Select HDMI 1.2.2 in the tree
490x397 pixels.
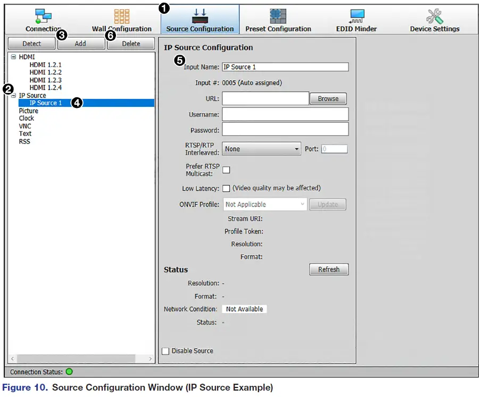point(46,72)
